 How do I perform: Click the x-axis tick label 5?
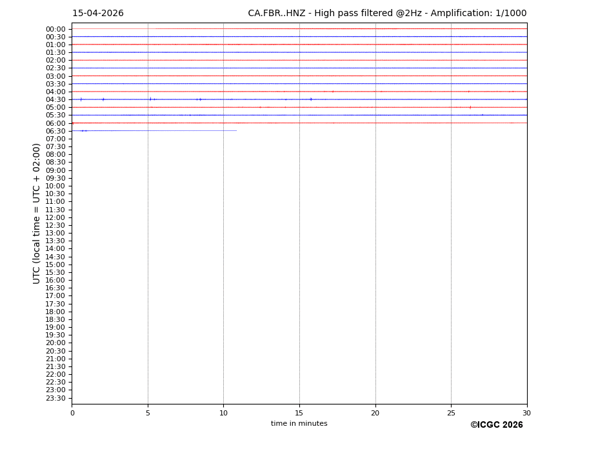[x=148, y=413]
